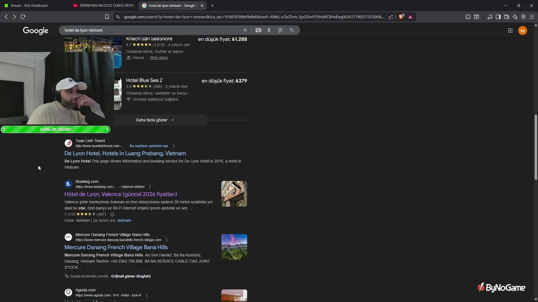Go forward with the browser forward arrow

point(14,17)
